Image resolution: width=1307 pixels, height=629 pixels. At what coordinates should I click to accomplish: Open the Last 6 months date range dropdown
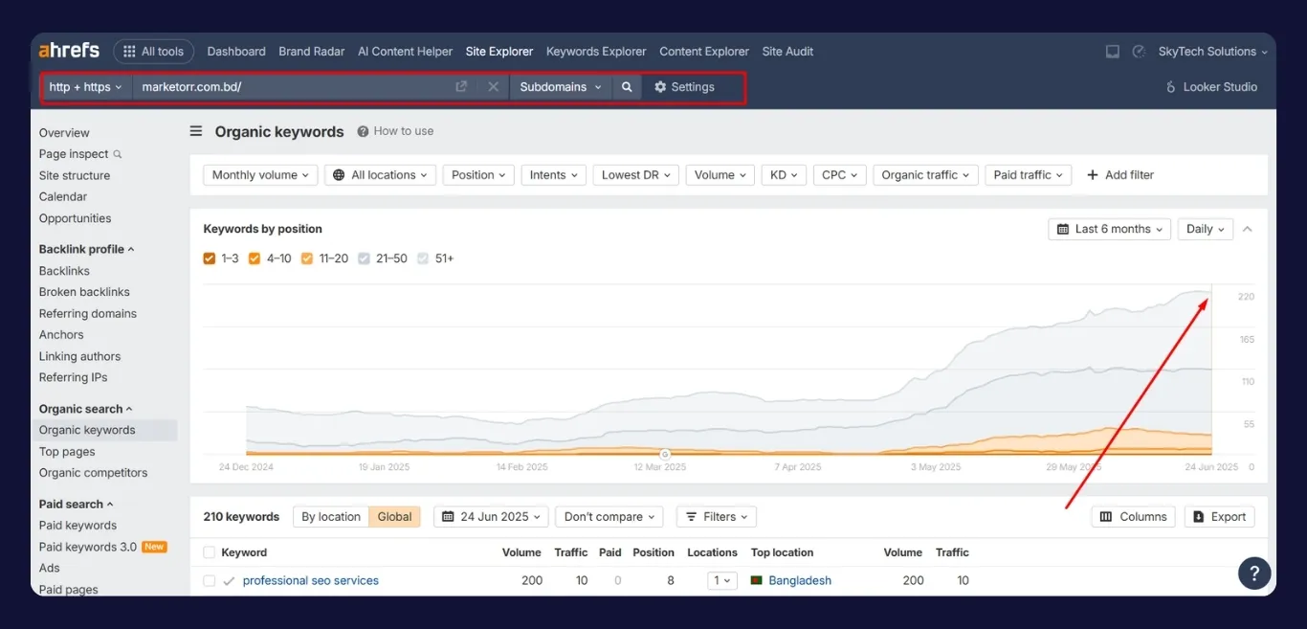click(1110, 230)
